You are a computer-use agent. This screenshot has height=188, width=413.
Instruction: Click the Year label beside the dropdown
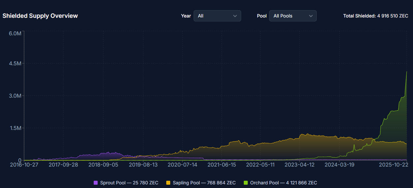[x=186, y=16]
